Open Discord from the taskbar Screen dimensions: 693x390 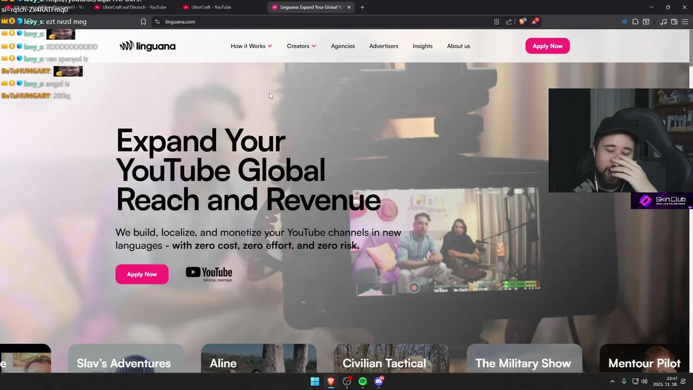pyautogui.click(x=378, y=381)
